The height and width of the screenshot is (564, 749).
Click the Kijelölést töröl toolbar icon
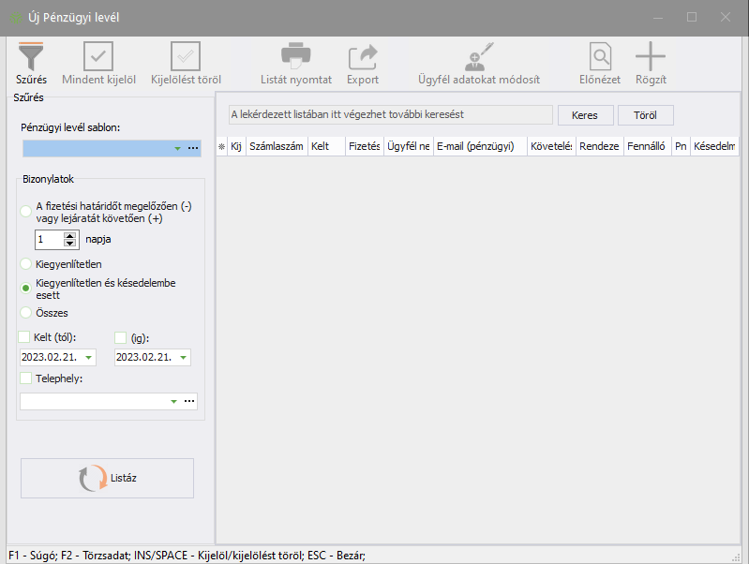click(186, 58)
